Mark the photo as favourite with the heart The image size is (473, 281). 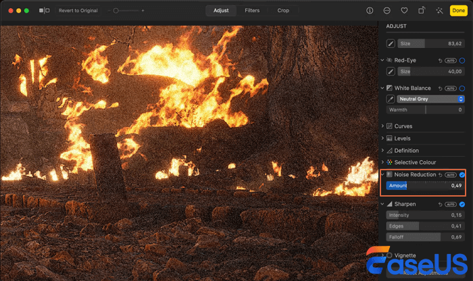point(404,11)
